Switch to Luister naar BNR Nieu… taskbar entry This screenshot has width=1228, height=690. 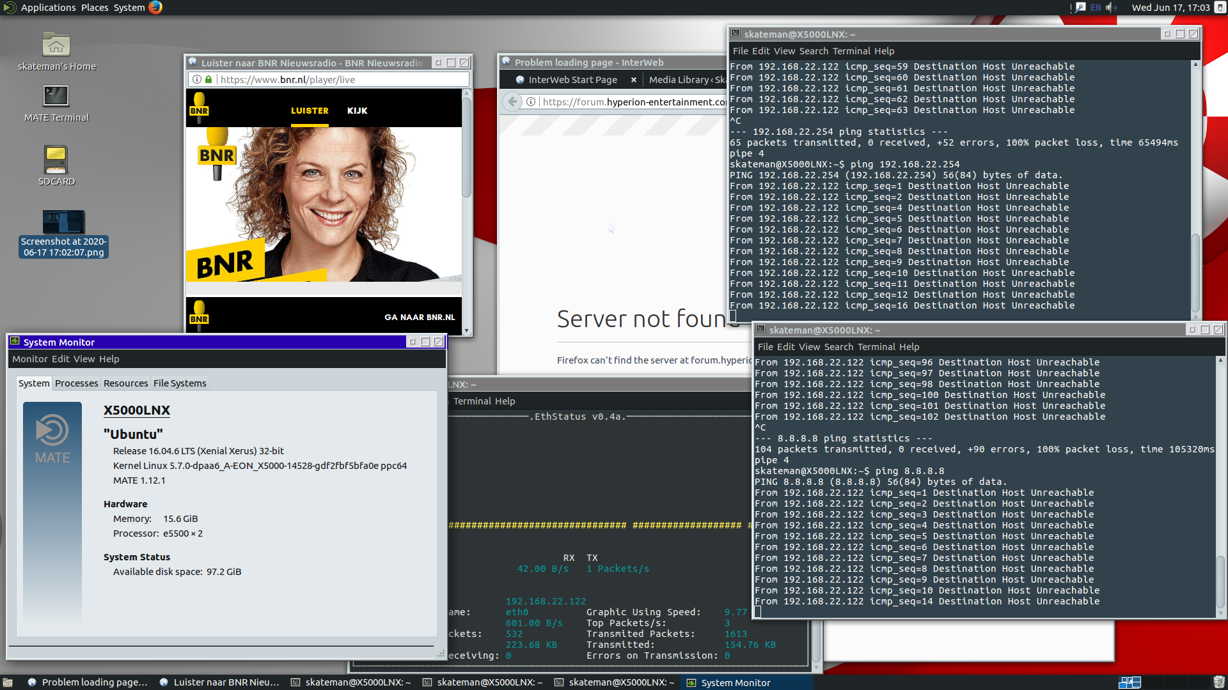click(220, 682)
